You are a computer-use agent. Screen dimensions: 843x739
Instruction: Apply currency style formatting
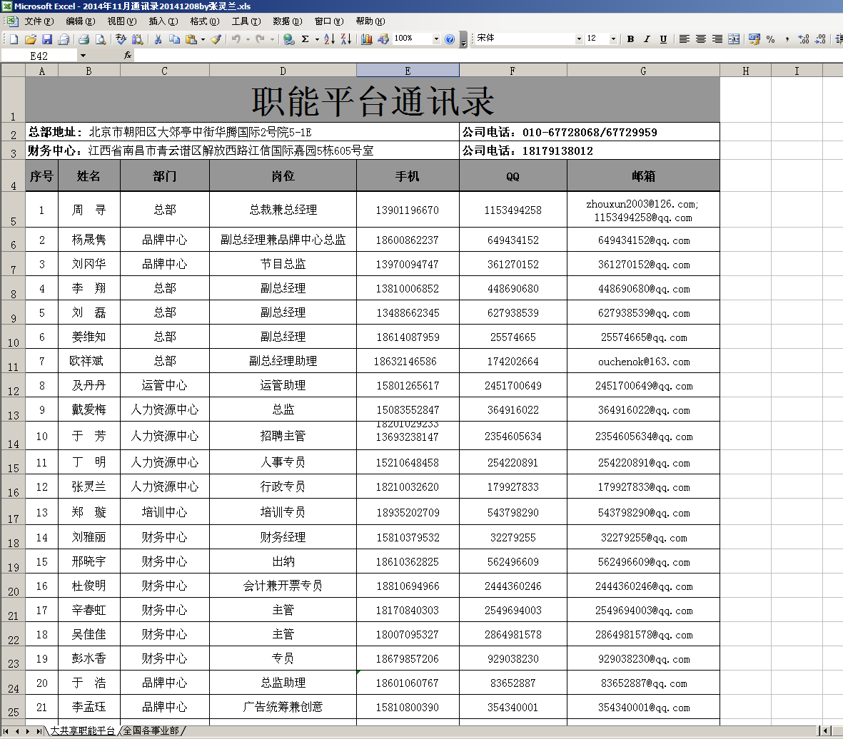click(x=754, y=39)
